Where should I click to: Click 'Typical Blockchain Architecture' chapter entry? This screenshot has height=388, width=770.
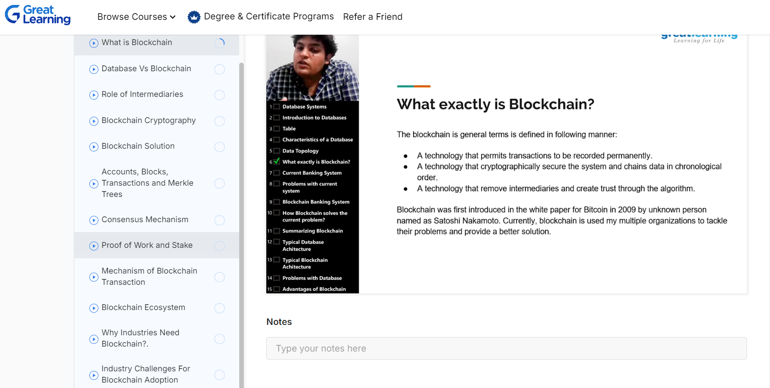(305, 264)
